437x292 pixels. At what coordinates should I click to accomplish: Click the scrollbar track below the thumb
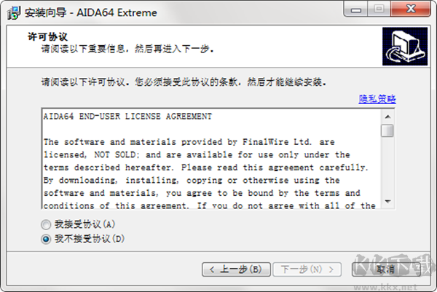point(387,175)
